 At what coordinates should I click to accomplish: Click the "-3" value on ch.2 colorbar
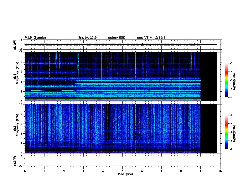230,115
